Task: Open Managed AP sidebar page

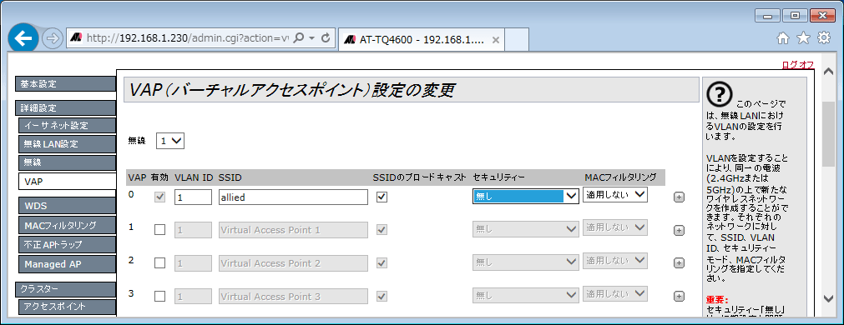Action: (x=67, y=264)
